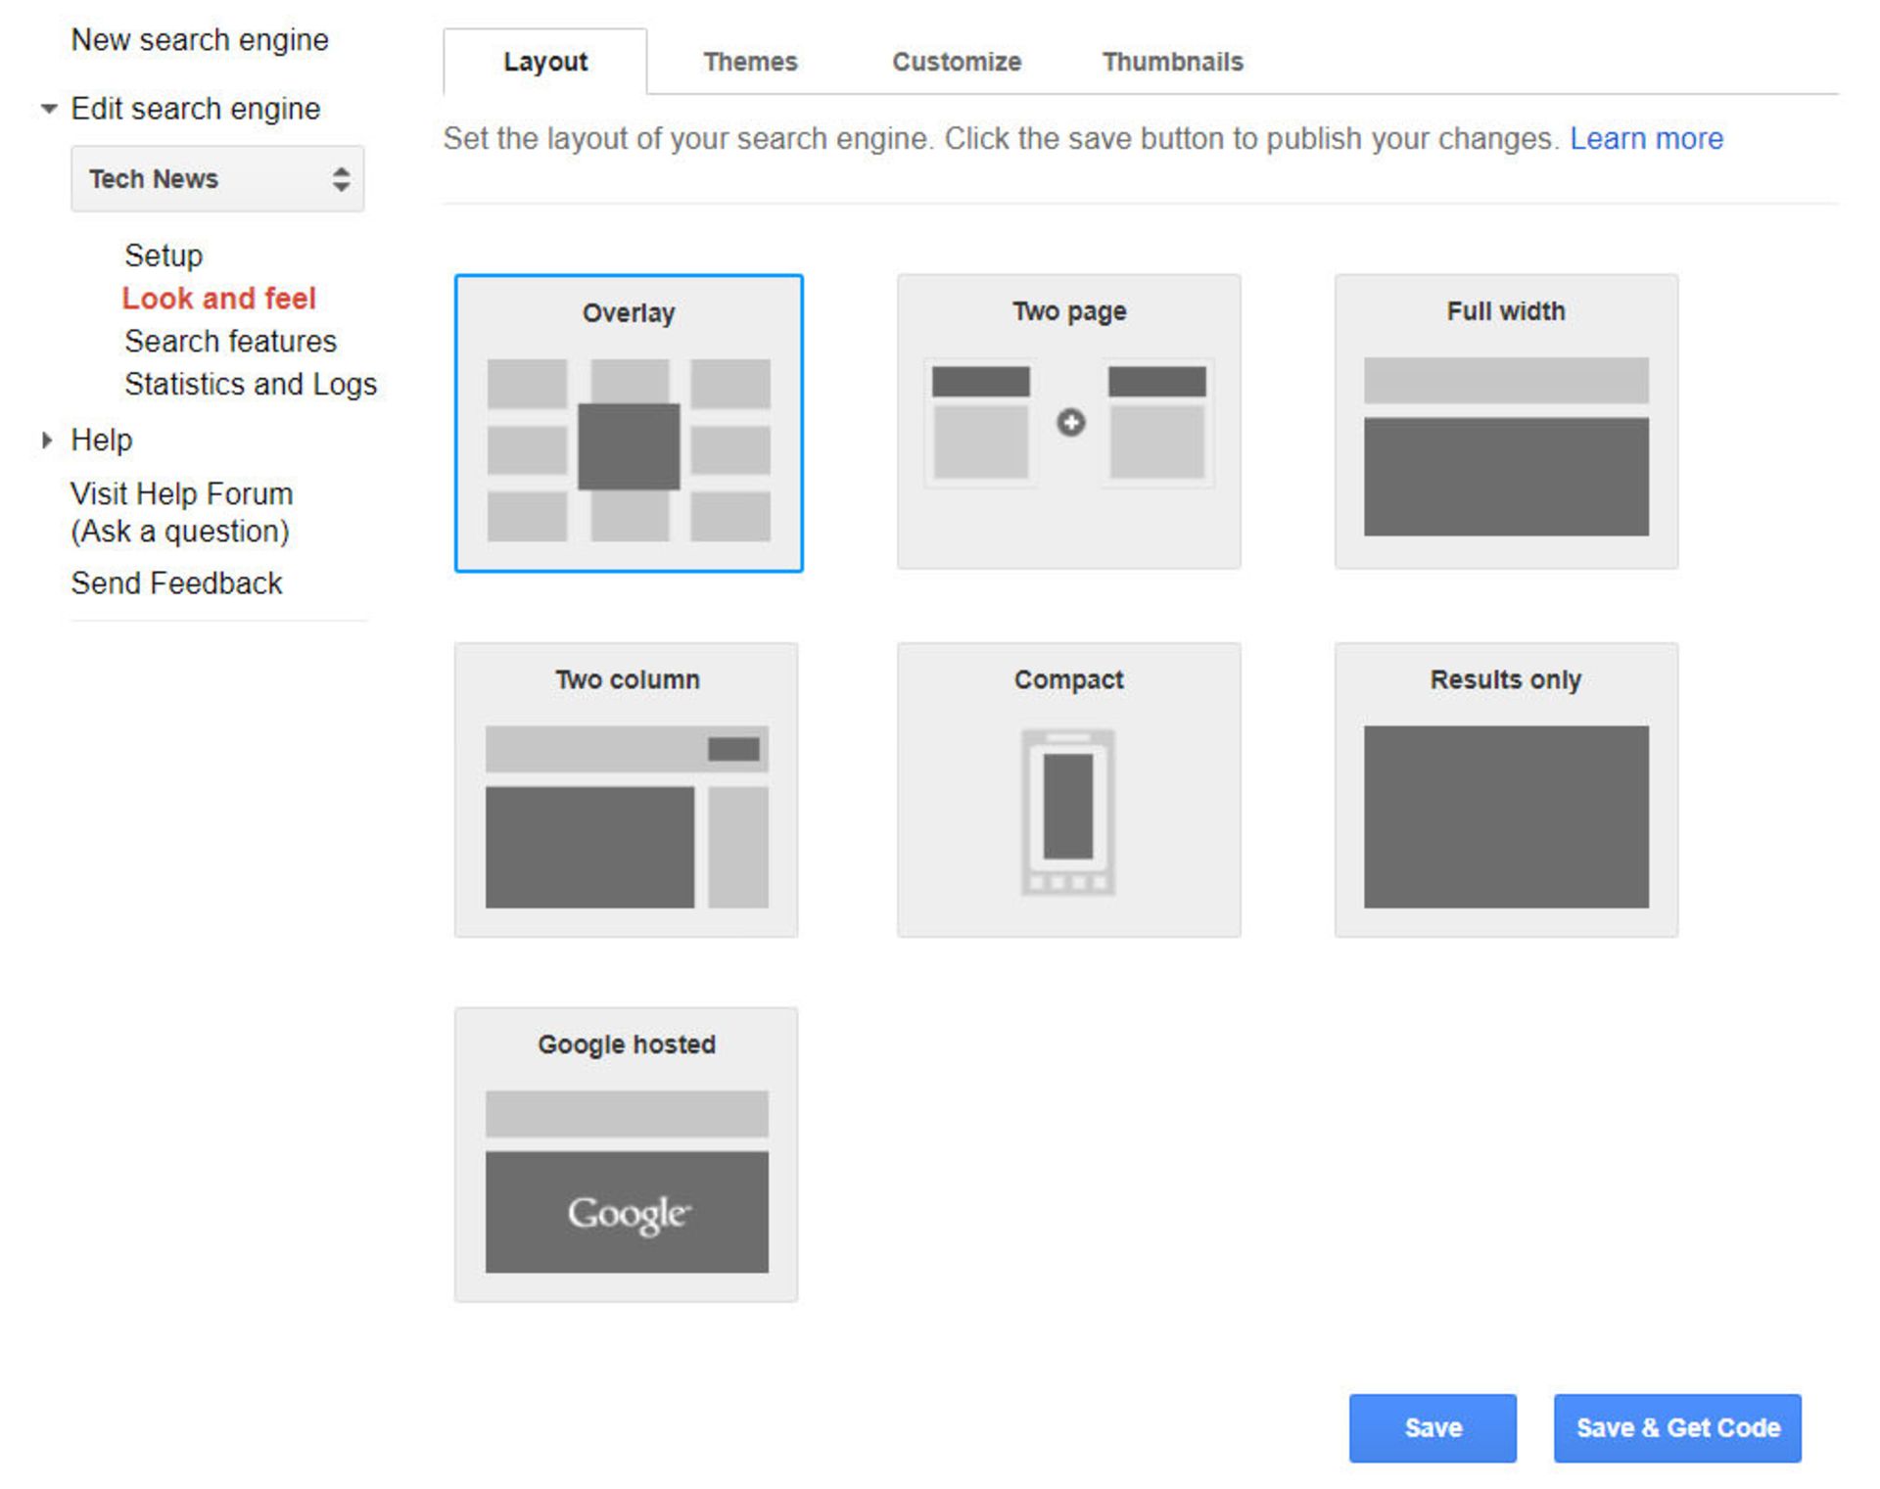Screen dimensions: 1880x1489
Task: Click plus icon in Two page tile
Action: click(1070, 422)
